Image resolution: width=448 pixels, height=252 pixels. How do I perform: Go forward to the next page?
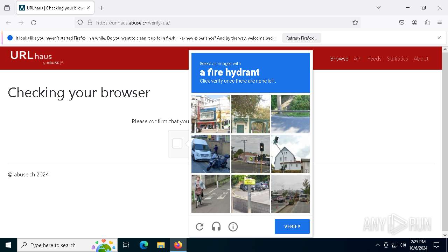coord(21,23)
